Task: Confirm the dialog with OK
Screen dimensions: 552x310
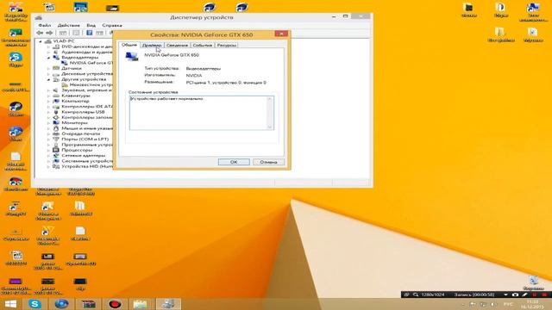Action: click(234, 162)
